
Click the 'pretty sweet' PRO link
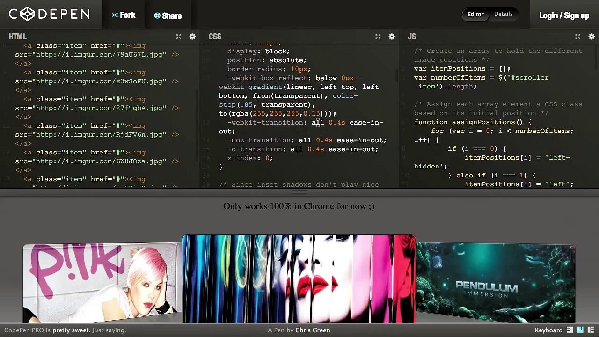coord(70,330)
